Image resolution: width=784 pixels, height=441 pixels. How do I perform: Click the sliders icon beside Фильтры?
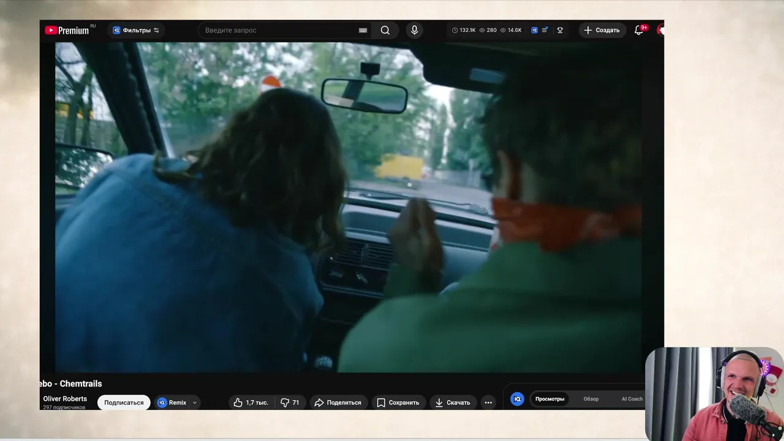coord(156,30)
